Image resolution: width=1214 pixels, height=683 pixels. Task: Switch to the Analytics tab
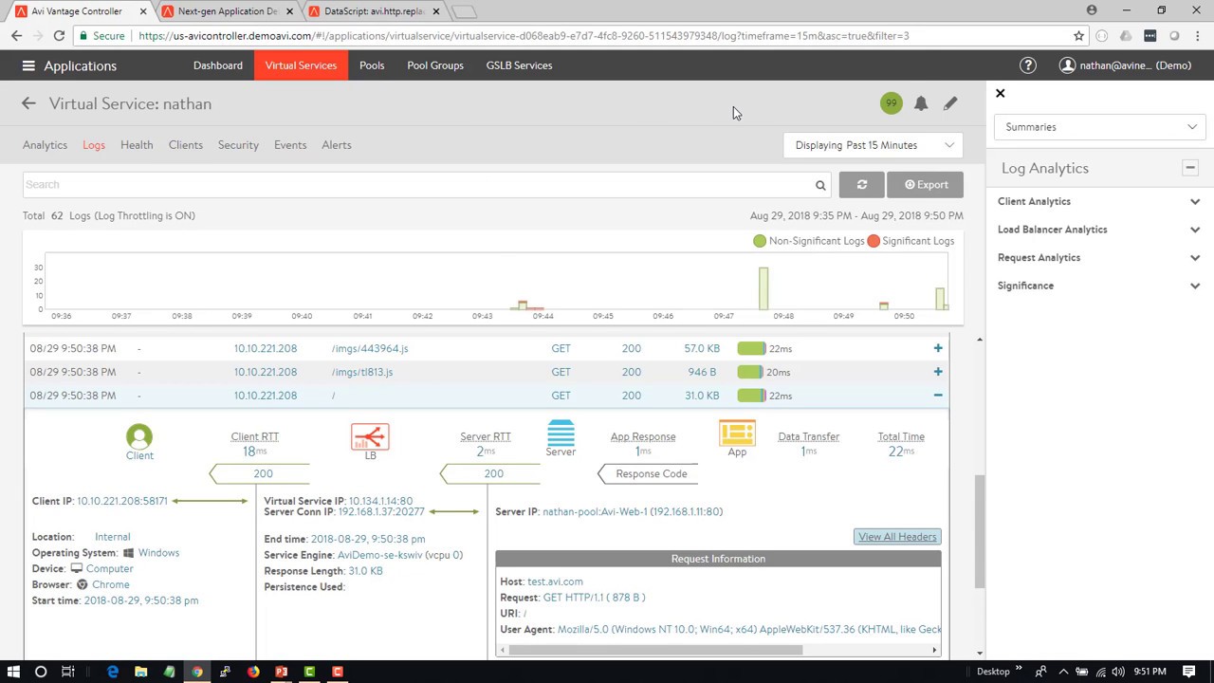(45, 145)
